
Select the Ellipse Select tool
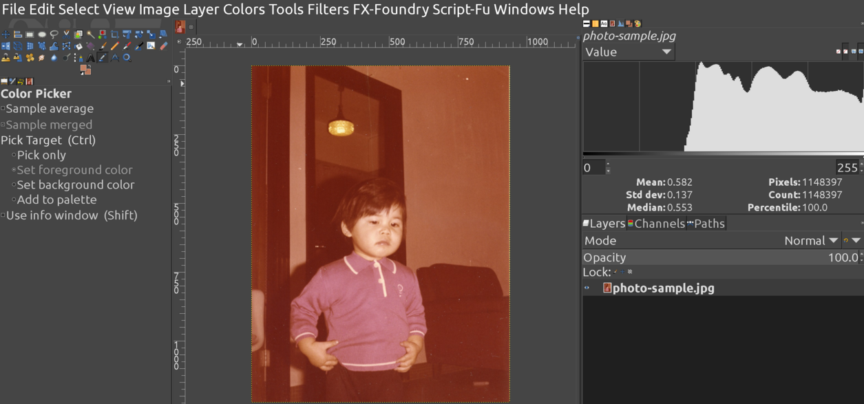pyautogui.click(x=42, y=34)
